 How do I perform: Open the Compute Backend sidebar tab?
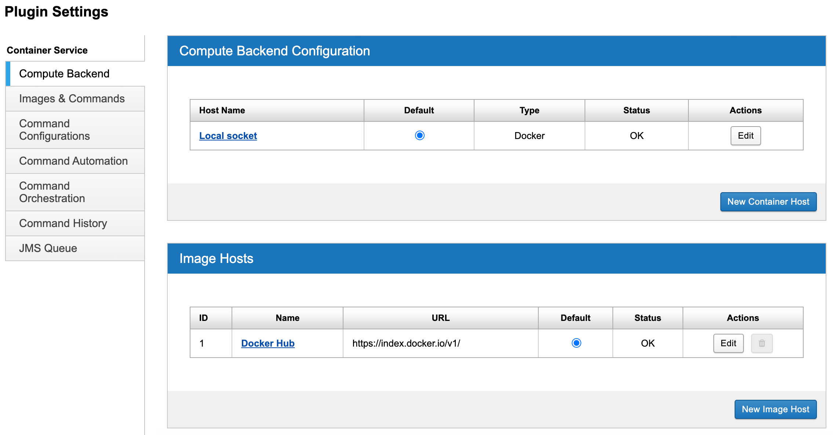point(64,74)
